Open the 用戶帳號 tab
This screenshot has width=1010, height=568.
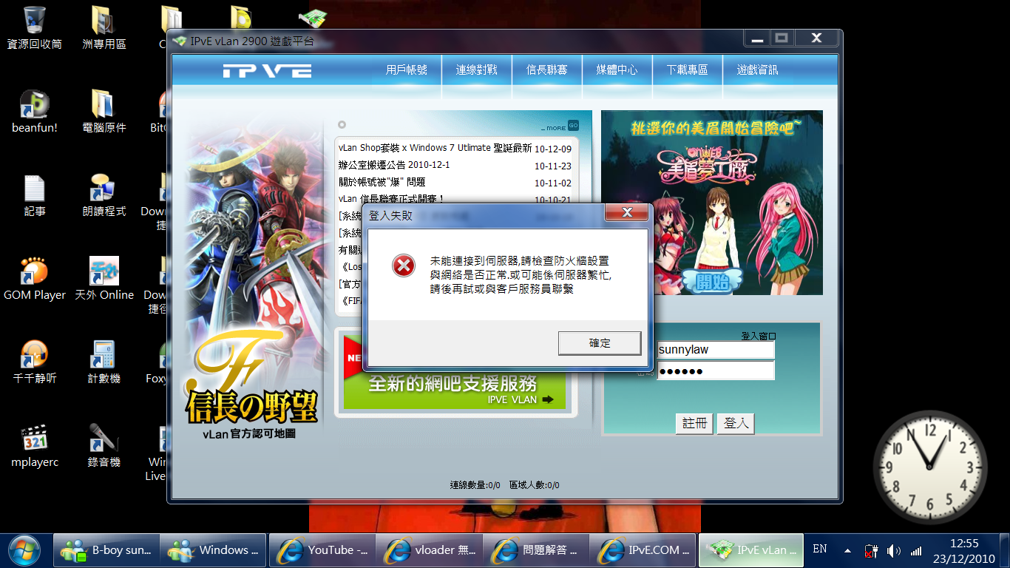[407, 70]
